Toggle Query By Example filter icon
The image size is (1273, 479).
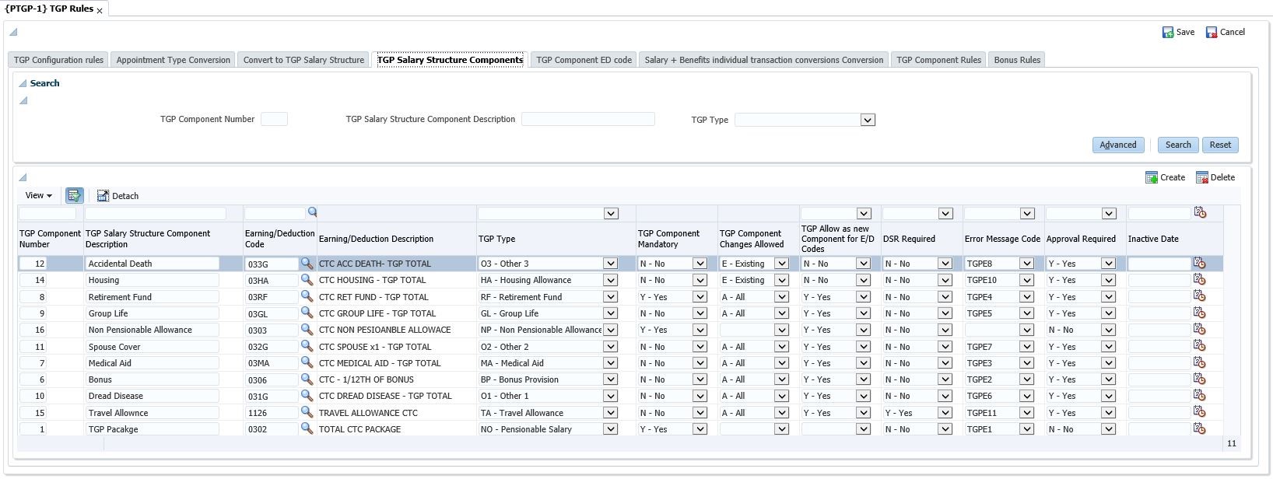(x=74, y=196)
